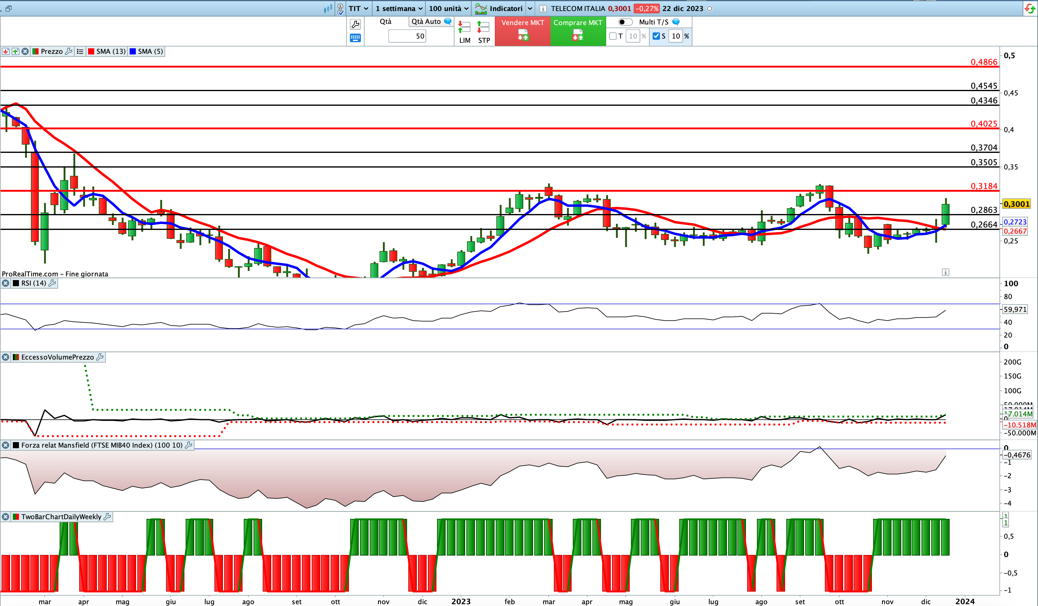Enable the T target checkbox

pyautogui.click(x=613, y=36)
